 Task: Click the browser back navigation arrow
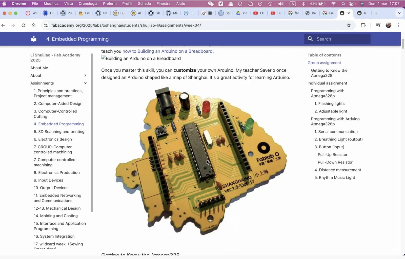point(3,25)
